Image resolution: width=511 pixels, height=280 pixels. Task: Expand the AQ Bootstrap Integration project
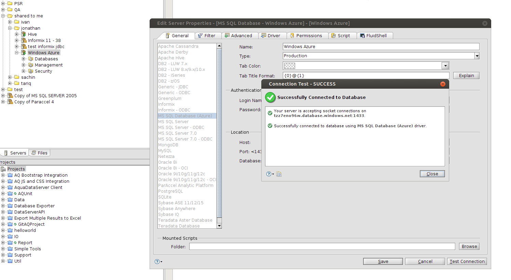(3, 175)
